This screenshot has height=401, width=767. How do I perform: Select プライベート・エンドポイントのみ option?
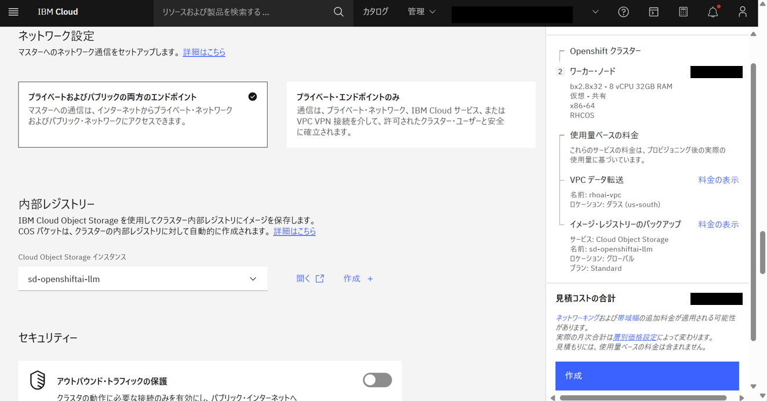pyautogui.click(x=411, y=115)
